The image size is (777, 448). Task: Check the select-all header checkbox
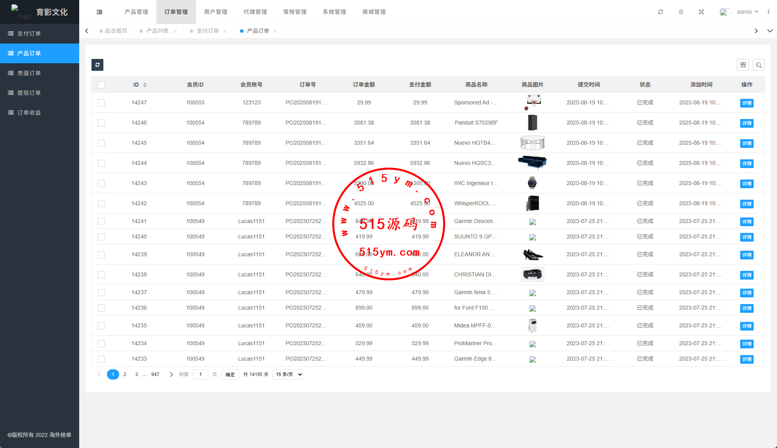[101, 85]
